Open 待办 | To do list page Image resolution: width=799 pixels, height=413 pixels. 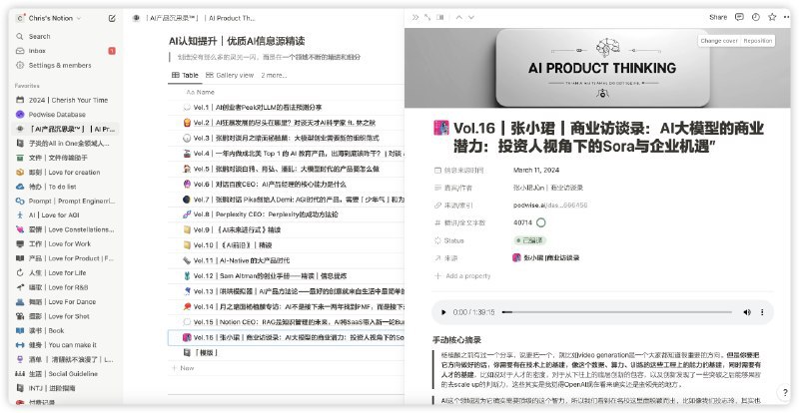(53, 187)
